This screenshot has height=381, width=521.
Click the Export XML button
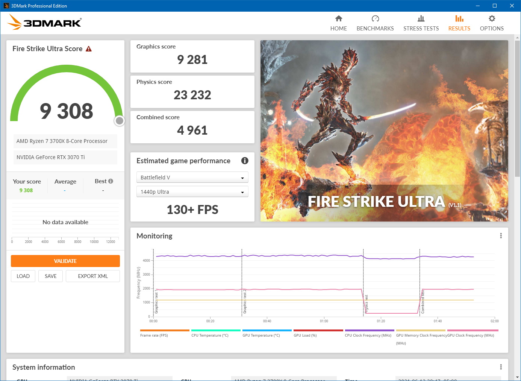(x=93, y=276)
